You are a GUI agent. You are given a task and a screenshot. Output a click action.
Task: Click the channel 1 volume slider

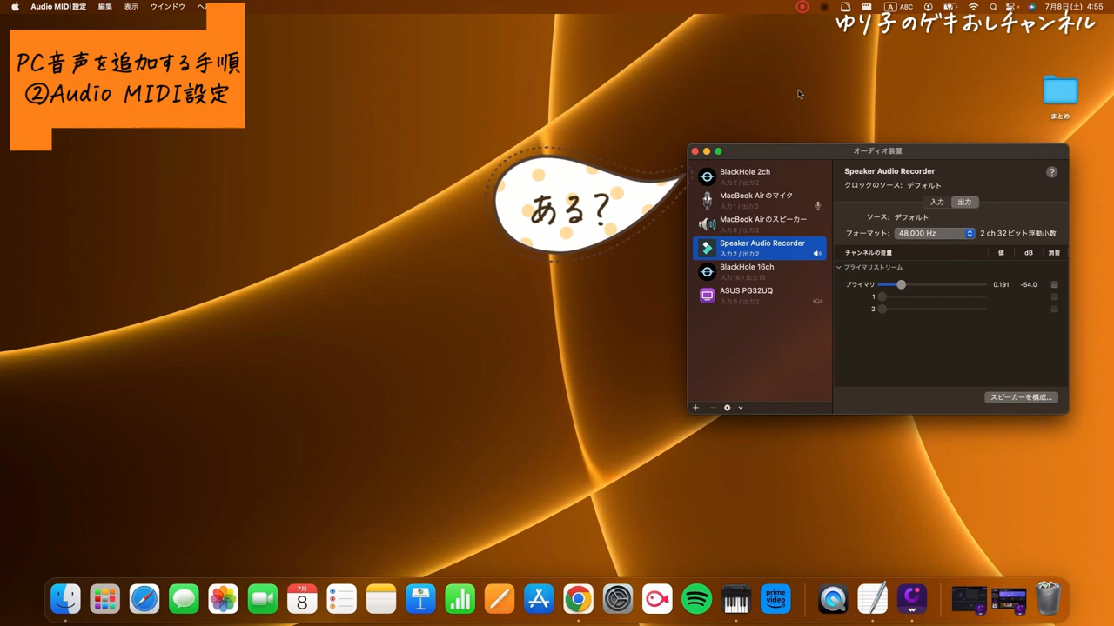pos(932,296)
